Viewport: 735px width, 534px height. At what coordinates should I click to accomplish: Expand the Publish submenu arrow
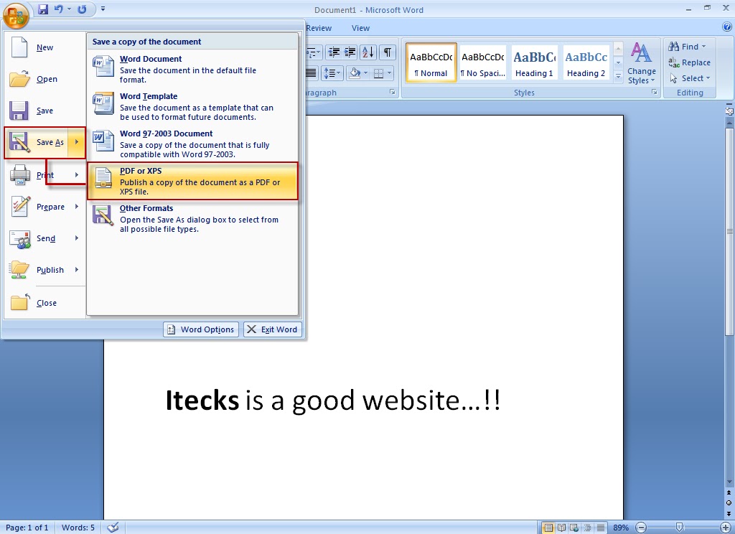[77, 270]
